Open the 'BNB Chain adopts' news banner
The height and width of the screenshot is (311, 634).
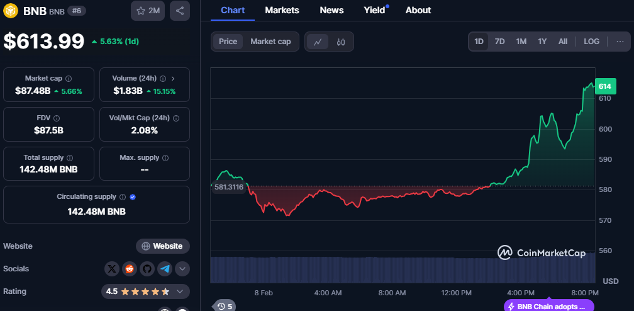(x=548, y=306)
